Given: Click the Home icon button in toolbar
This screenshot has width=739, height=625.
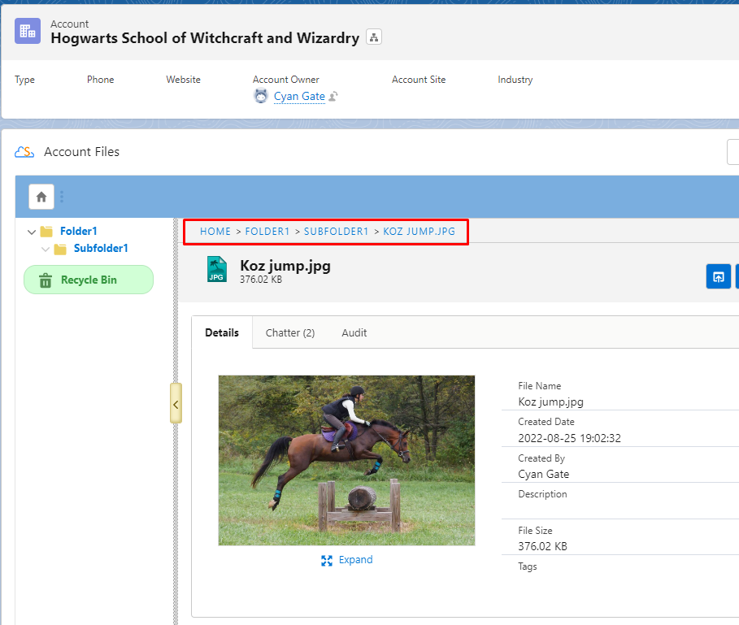Looking at the screenshot, I should coord(41,197).
